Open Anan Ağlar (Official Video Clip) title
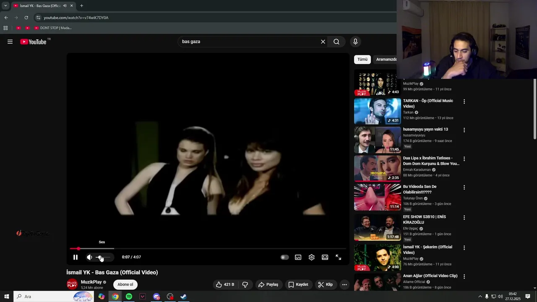This screenshot has height=302, width=537. pyautogui.click(x=430, y=276)
